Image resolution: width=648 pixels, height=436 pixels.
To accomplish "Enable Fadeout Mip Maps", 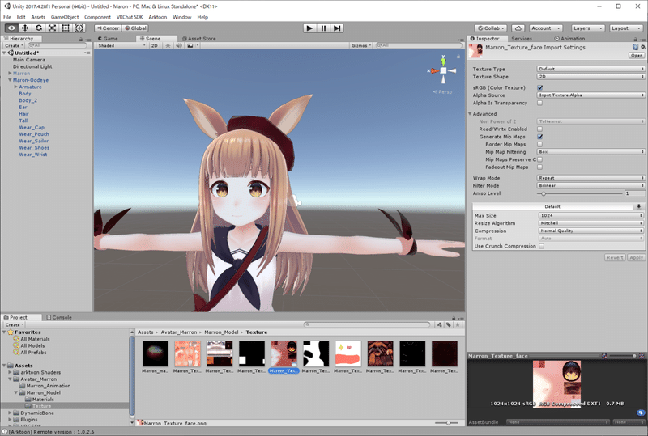I will click(539, 167).
